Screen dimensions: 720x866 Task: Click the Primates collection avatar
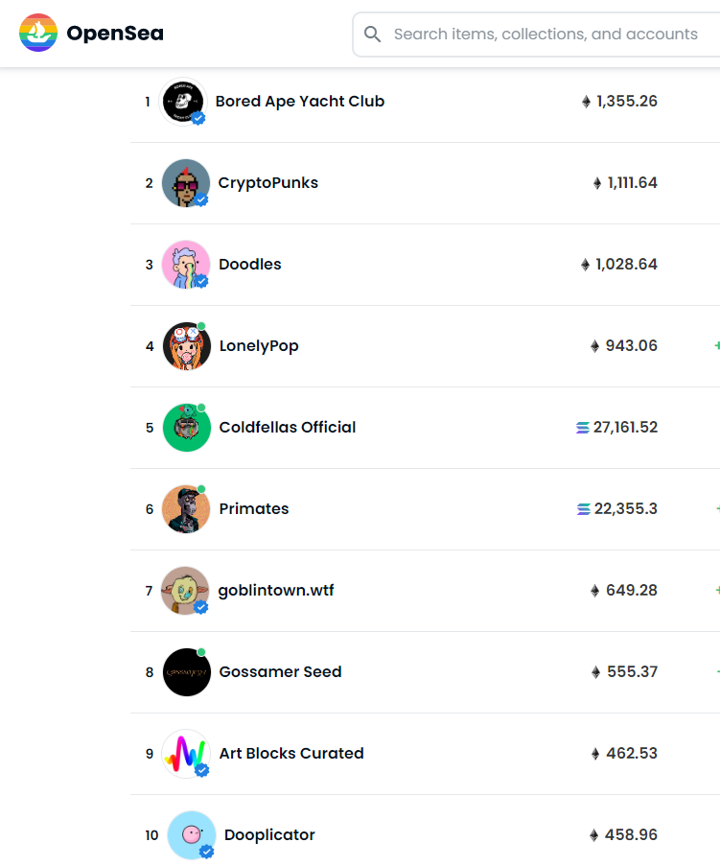coord(186,509)
